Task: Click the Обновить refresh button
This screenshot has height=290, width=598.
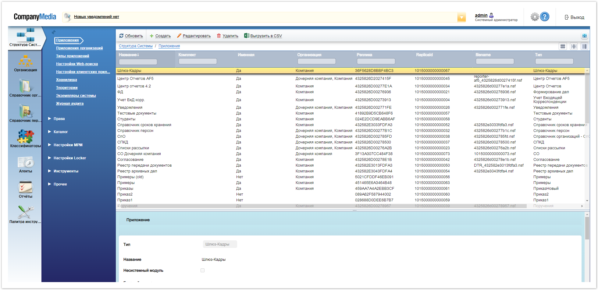Action: 131,36
